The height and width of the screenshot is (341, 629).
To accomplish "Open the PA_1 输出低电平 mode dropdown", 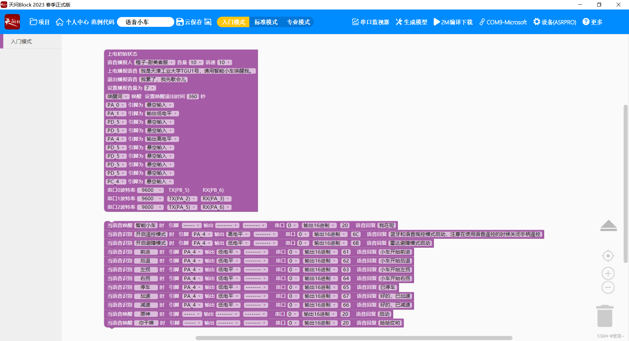I will tap(162, 114).
